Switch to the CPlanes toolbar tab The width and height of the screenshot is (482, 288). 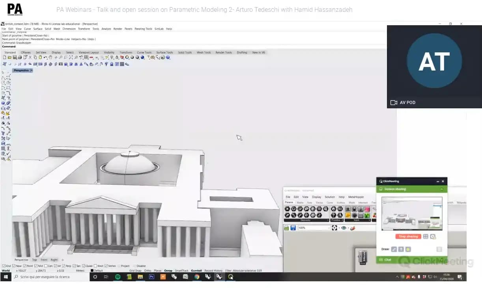click(26, 52)
